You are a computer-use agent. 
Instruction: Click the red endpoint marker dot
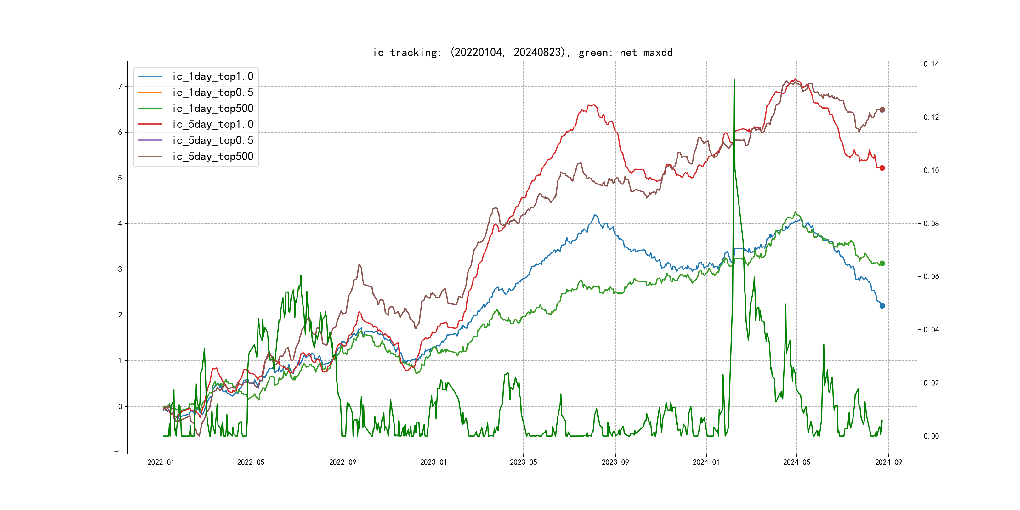[882, 168]
